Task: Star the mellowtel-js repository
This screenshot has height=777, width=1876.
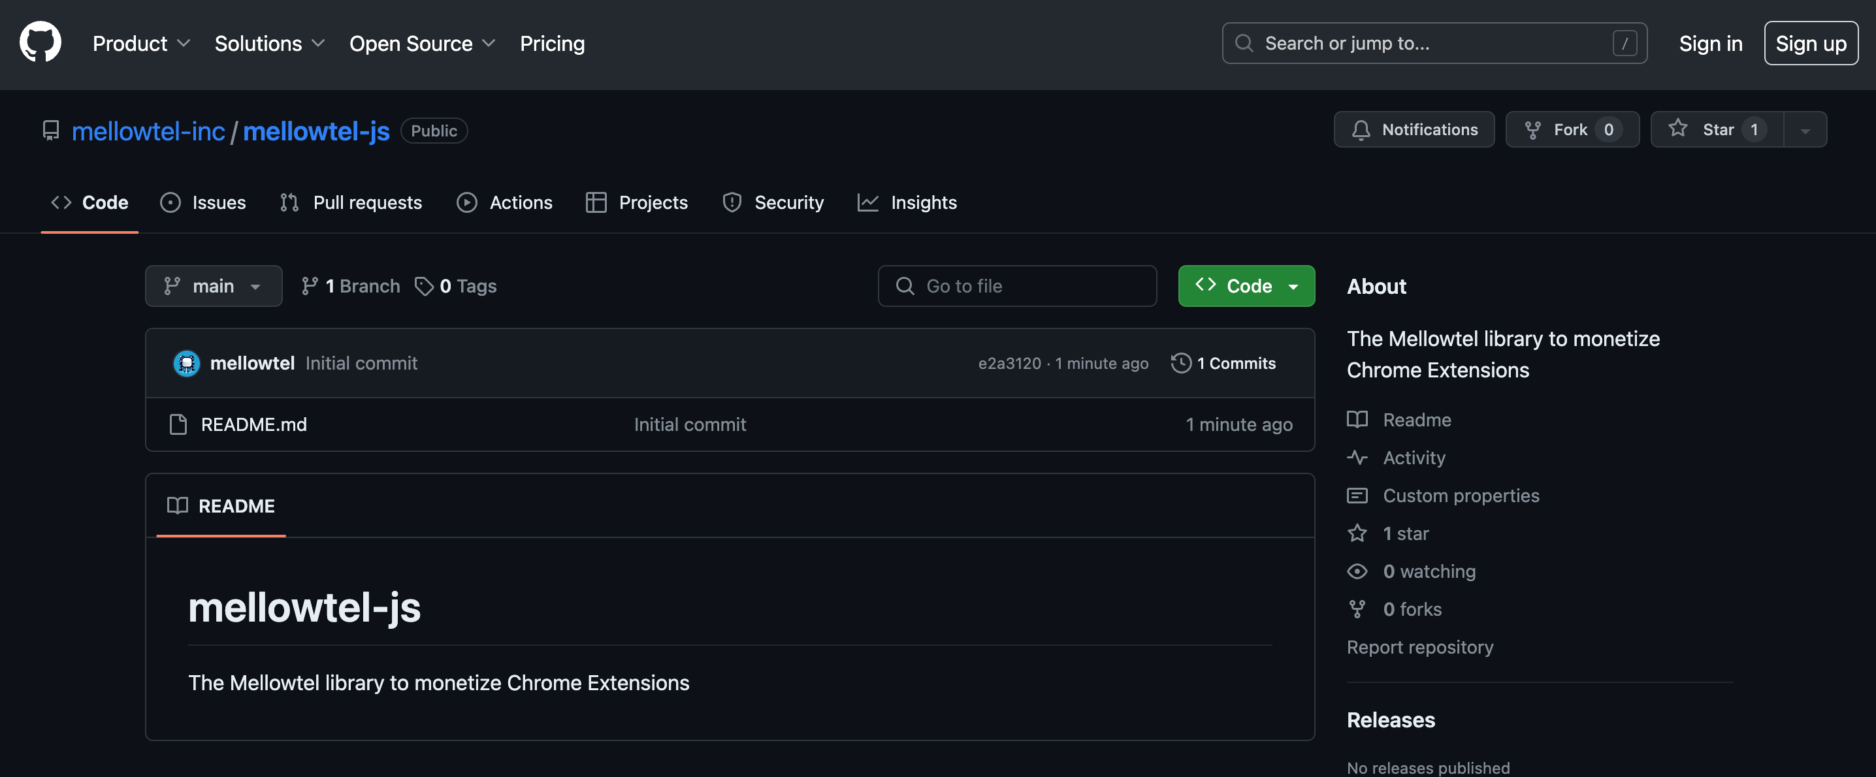Action: coord(1716,129)
